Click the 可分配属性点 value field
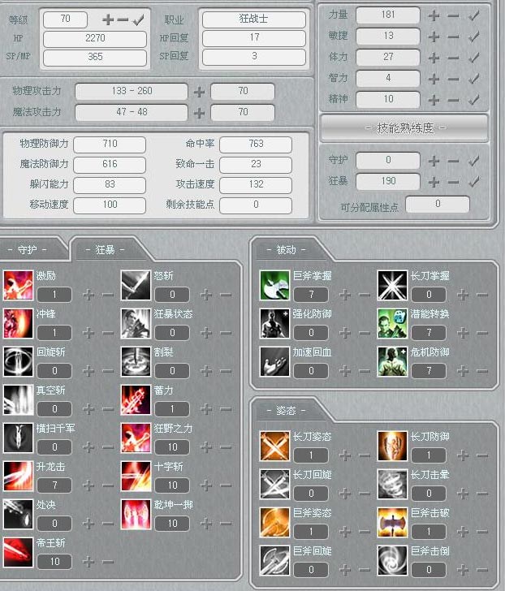Viewport: 505px width, 591px height. [x=438, y=205]
